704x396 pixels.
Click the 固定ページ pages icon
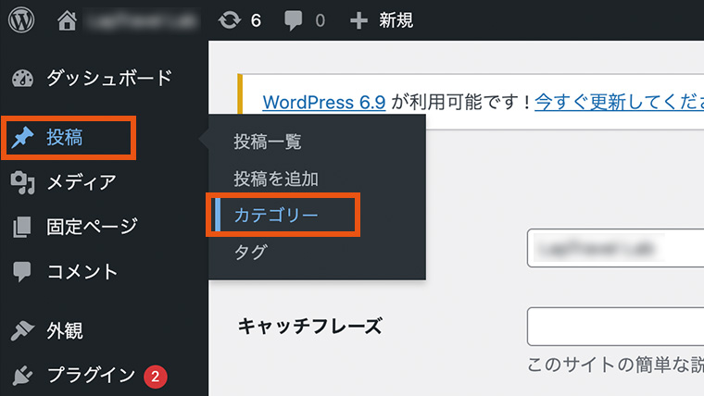22,227
